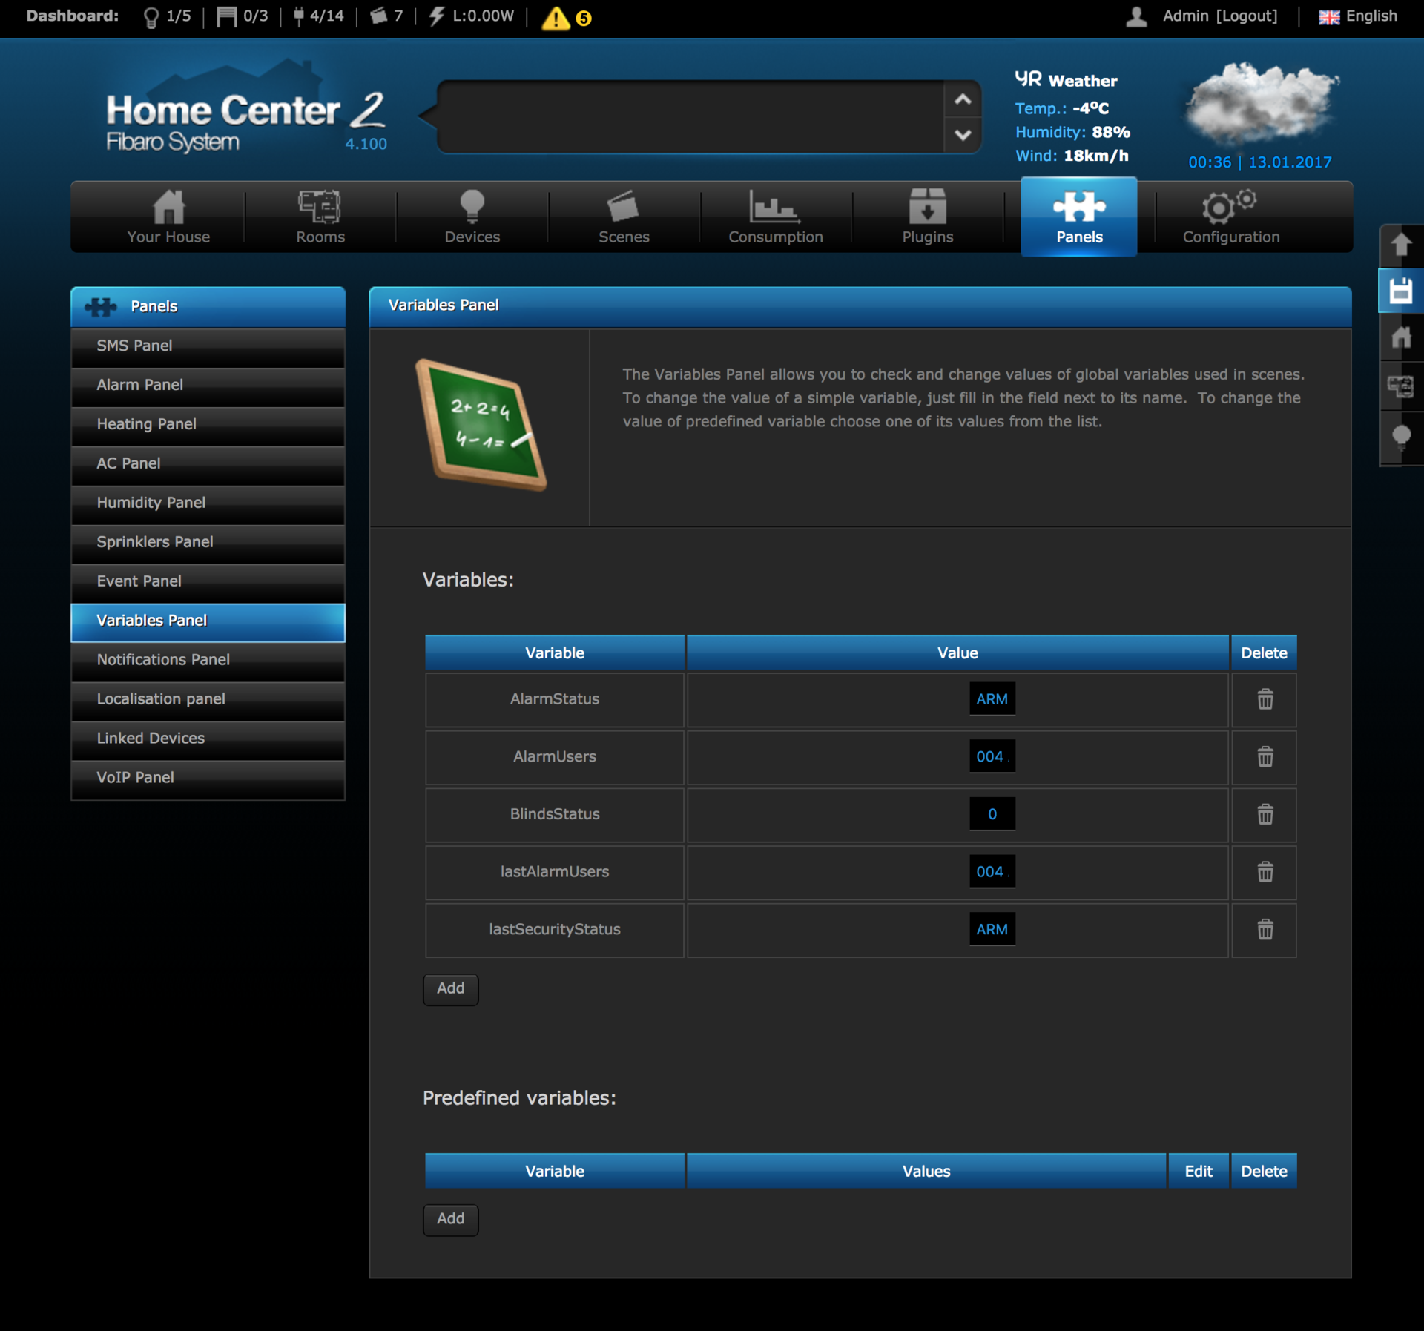Add a new variable entry

(450, 987)
